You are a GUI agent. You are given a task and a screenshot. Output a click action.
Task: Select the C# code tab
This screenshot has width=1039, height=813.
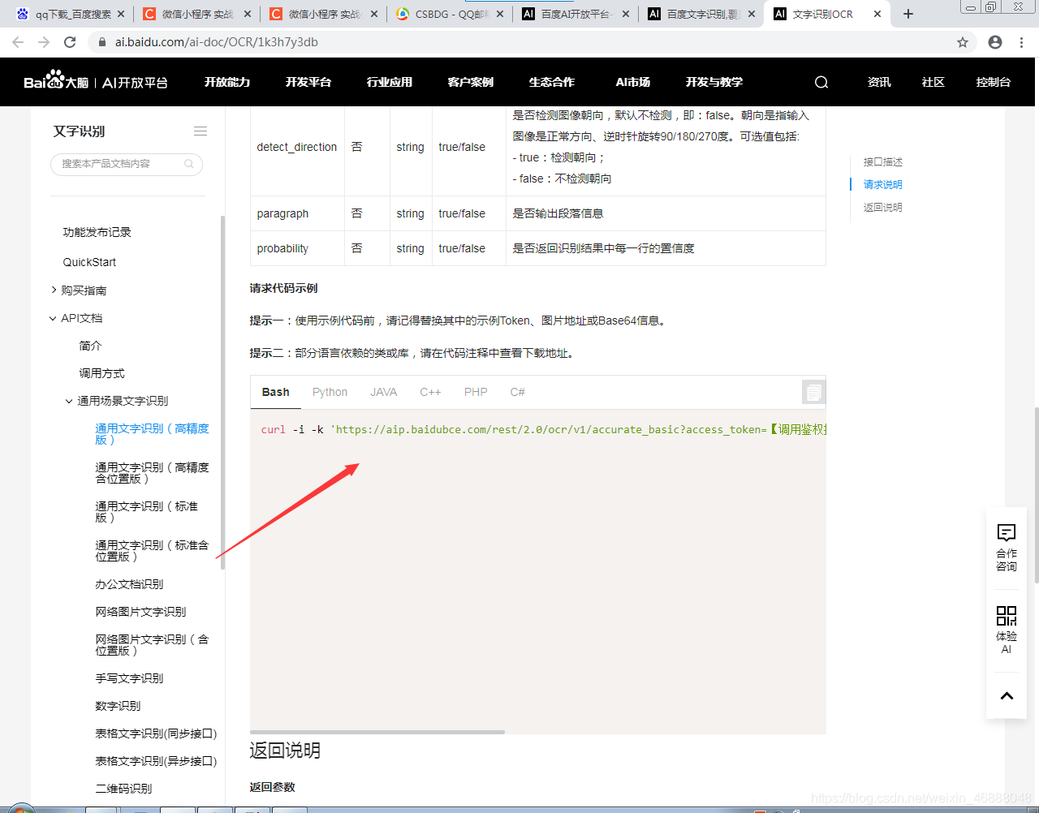click(x=518, y=392)
